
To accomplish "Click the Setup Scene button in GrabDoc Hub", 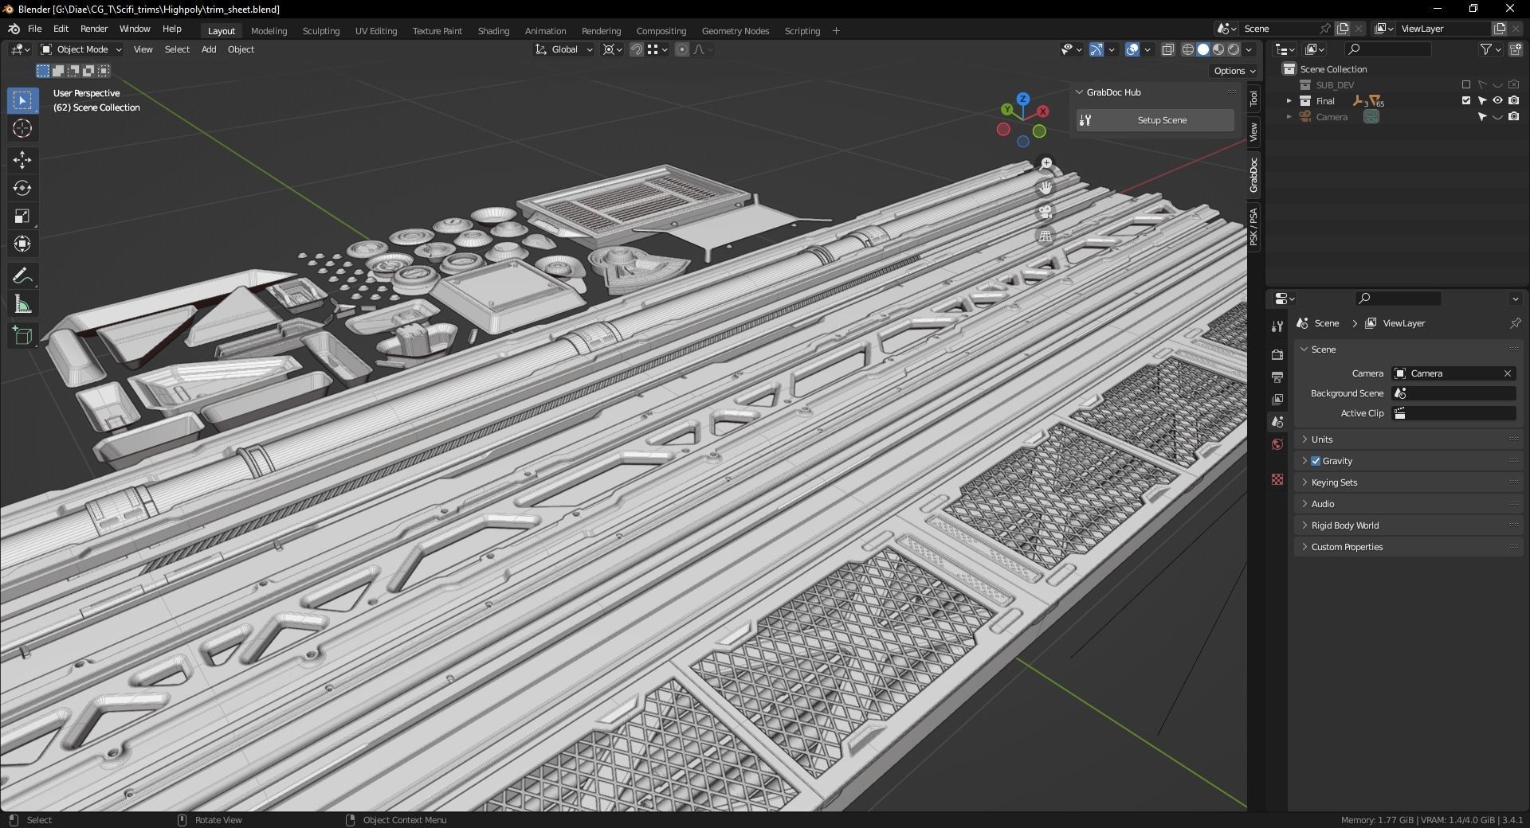I will pyautogui.click(x=1161, y=120).
